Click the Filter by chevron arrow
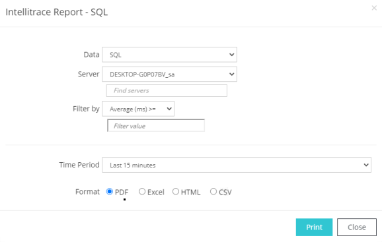The height and width of the screenshot is (242, 382). 169,109
